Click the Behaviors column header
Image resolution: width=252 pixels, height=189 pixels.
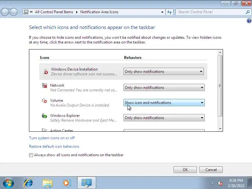tap(133, 58)
